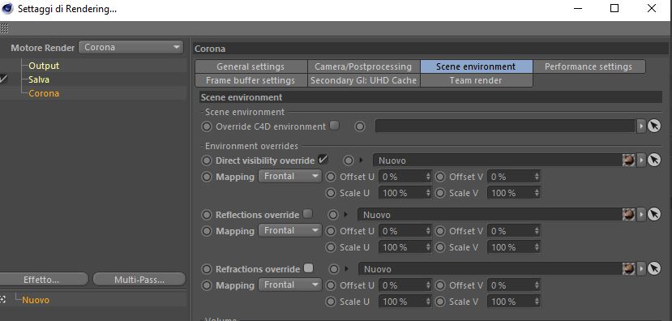Click the Direct visibility Offset U value field
The height and width of the screenshot is (321, 672).
click(404, 176)
